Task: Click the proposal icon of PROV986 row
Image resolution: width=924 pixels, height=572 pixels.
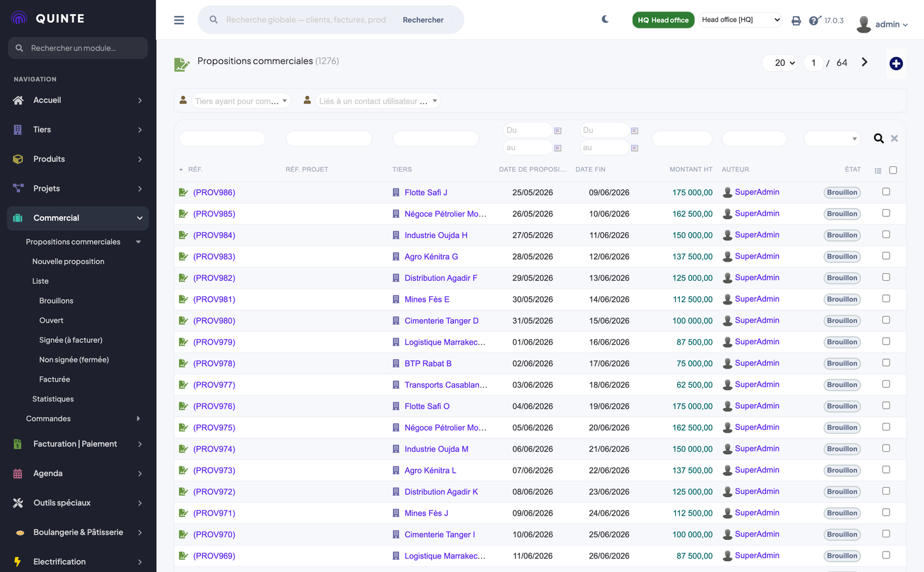Action: [184, 192]
